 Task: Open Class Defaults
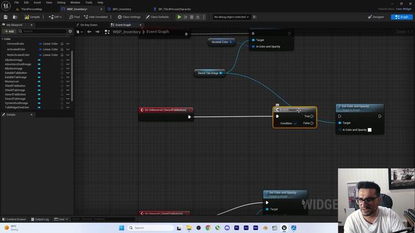pos(157,17)
